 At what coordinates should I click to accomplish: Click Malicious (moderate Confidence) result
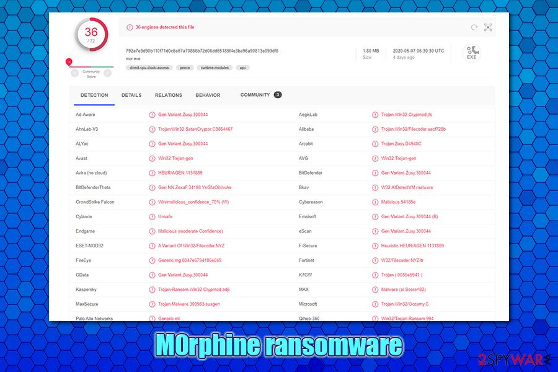(x=190, y=231)
